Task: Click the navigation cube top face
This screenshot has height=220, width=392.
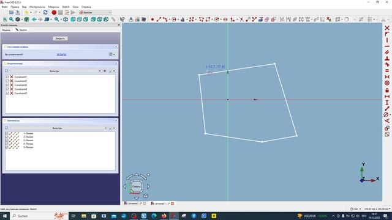Action: point(136,186)
